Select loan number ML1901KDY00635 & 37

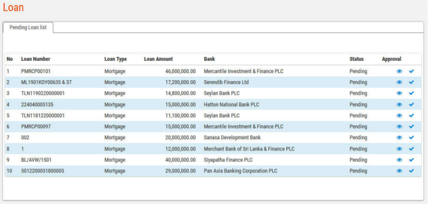[x=47, y=82]
